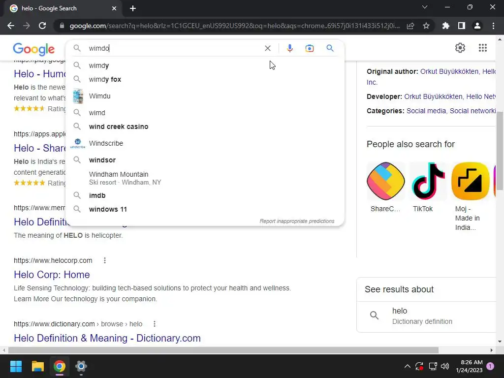
Task: Open options for dictionary.com result
Action: pyautogui.click(x=155, y=324)
